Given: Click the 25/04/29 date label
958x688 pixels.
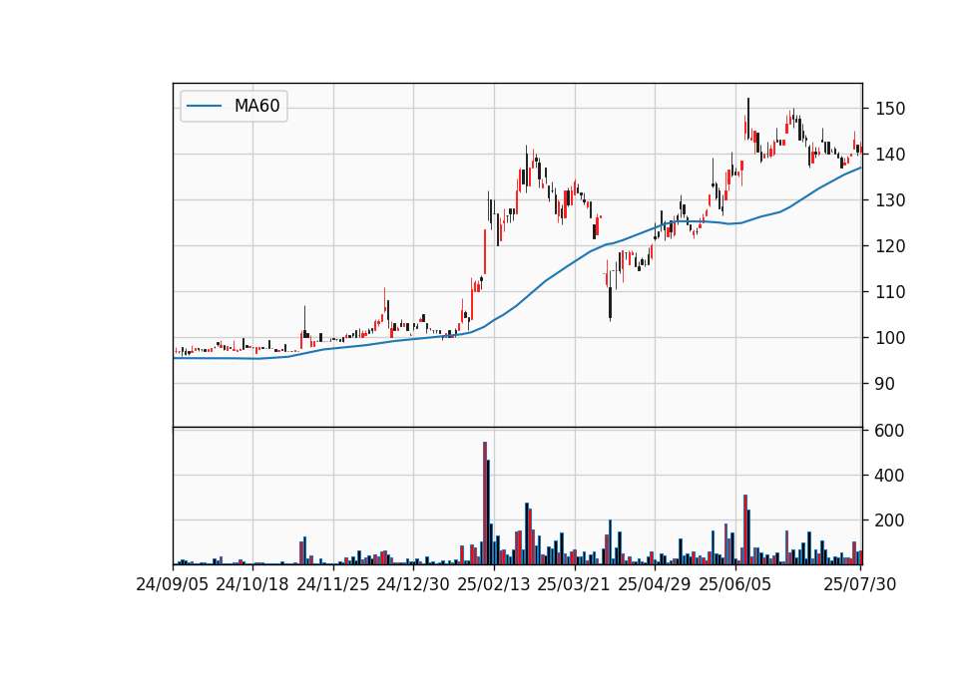Looking at the screenshot, I should pos(655,584).
